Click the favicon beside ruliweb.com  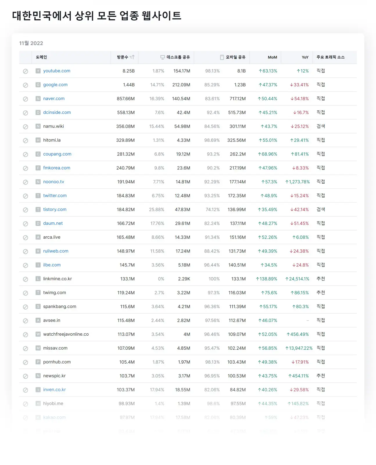(38, 251)
